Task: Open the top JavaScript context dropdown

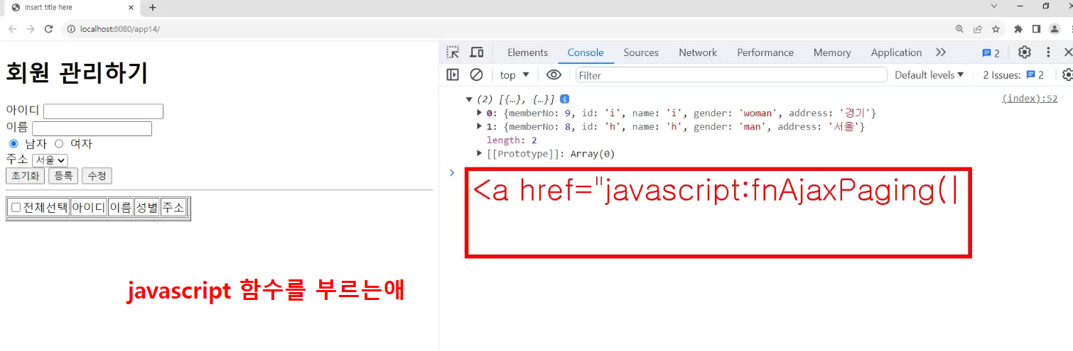Action: [514, 74]
